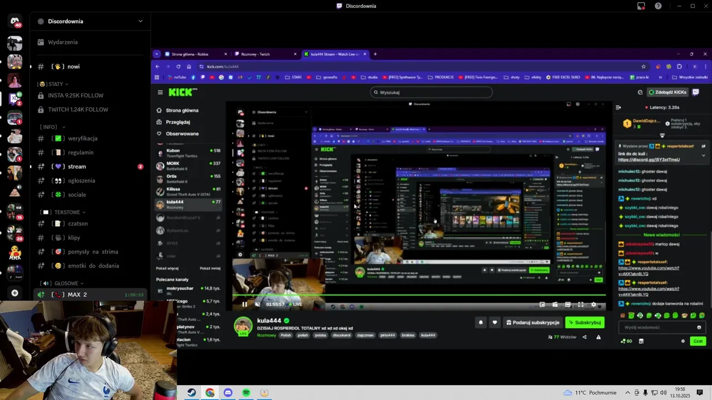Image resolution: width=712 pixels, height=400 pixels.
Task: Switch to Strona główna - Roblox tab
Action: (x=196, y=54)
